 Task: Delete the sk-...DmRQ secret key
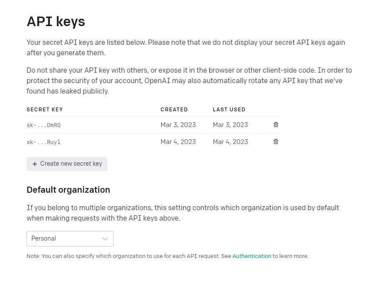pyautogui.click(x=276, y=124)
